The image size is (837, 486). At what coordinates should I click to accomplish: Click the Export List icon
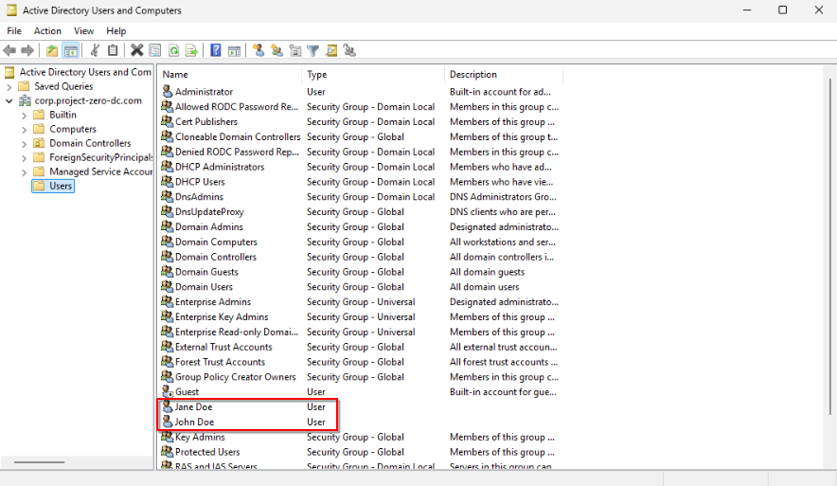click(x=191, y=51)
